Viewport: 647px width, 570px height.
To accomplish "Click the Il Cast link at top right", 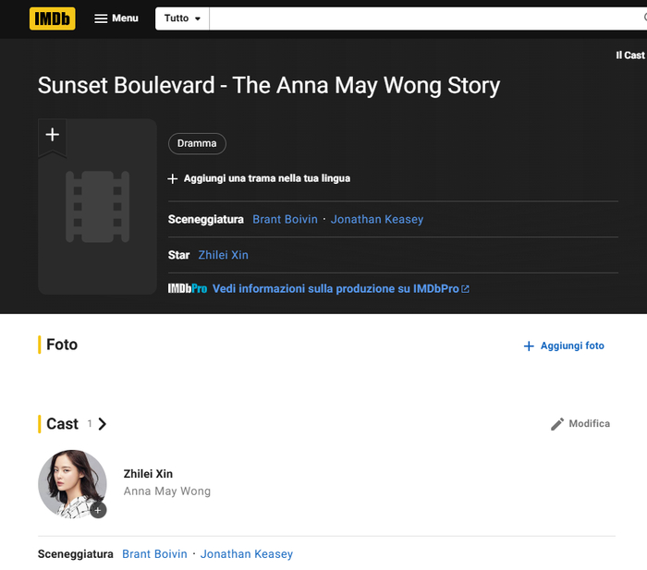I will 630,55.
